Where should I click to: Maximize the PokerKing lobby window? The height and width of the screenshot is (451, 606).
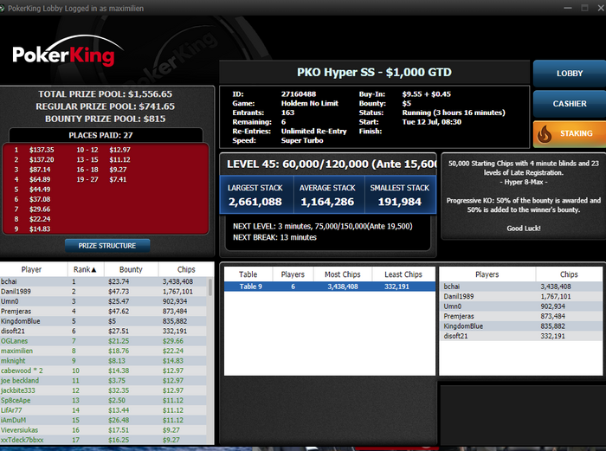pos(584,8)
